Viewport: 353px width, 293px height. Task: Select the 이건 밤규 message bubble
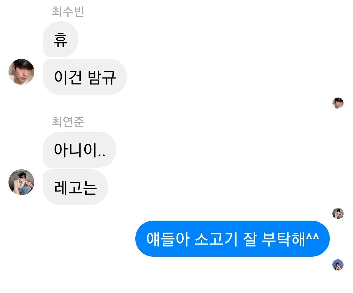point(85,77)
